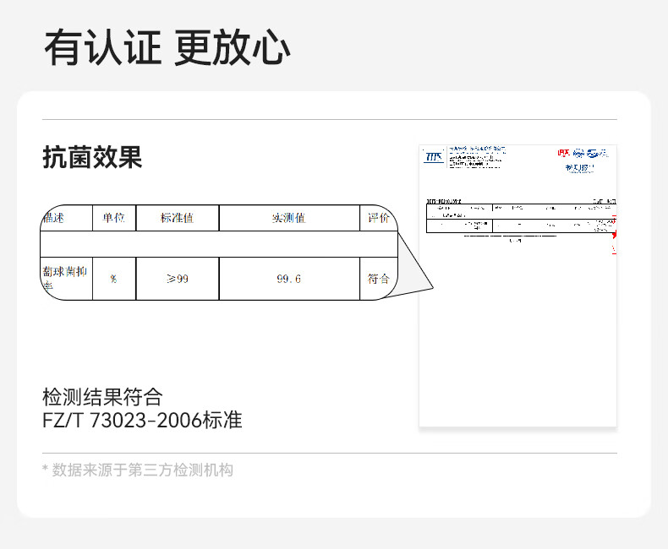Click the red CMA certification mark

pos(564,153)
